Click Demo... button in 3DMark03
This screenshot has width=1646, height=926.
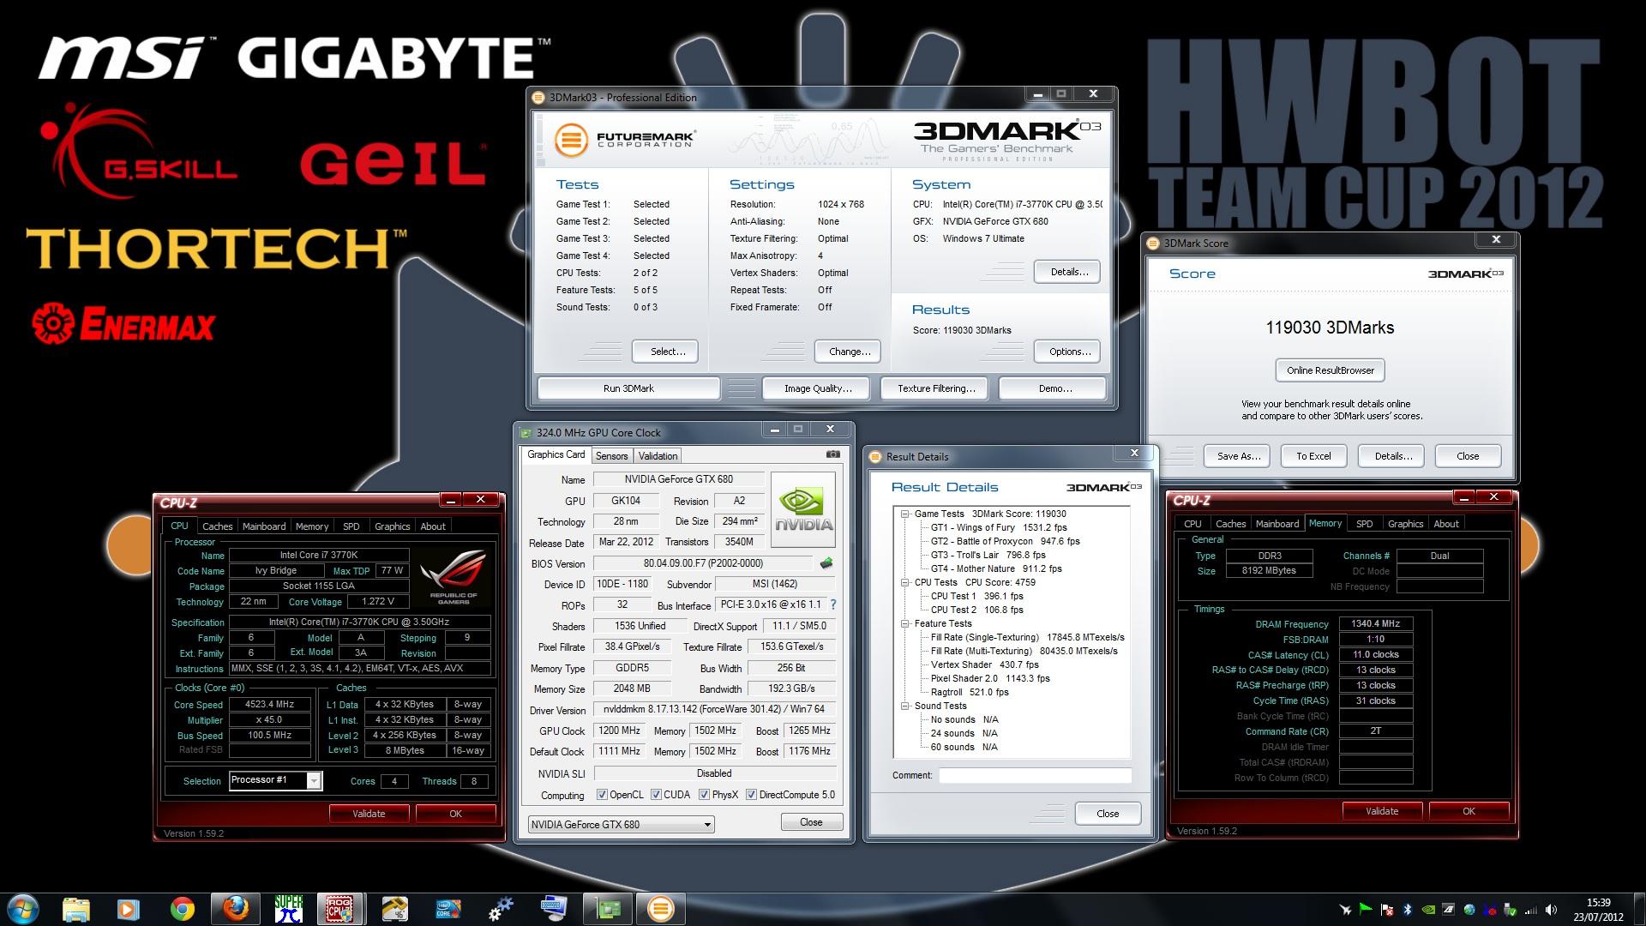pos(1054,388)
